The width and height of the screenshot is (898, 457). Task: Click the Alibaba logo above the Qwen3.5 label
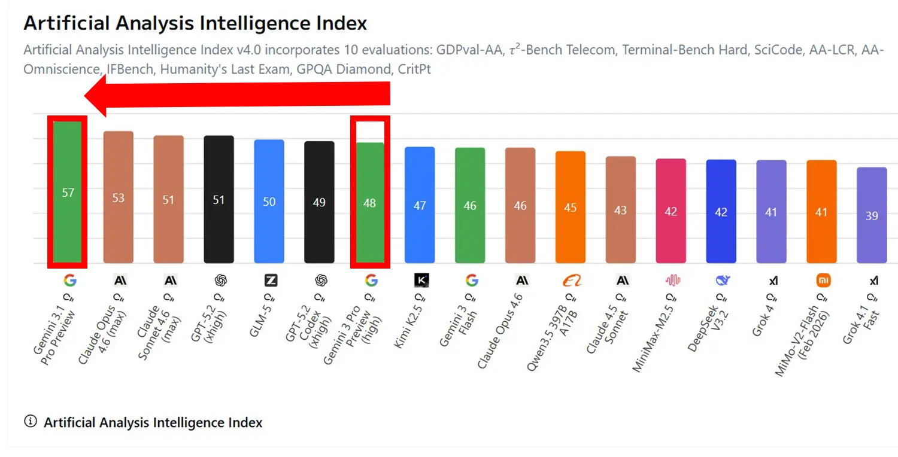(572, 280)
